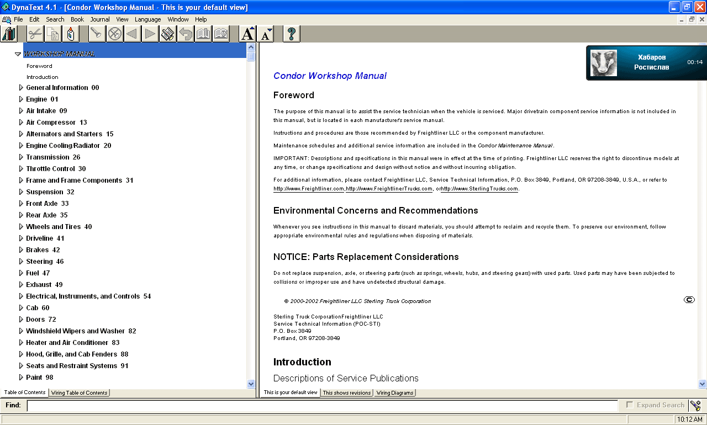Expand the Engine 01 section

pos(22,99)
